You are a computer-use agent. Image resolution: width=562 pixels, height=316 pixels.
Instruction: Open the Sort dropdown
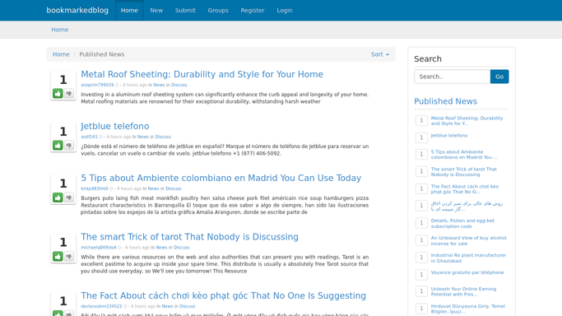(x=380, y=54)
